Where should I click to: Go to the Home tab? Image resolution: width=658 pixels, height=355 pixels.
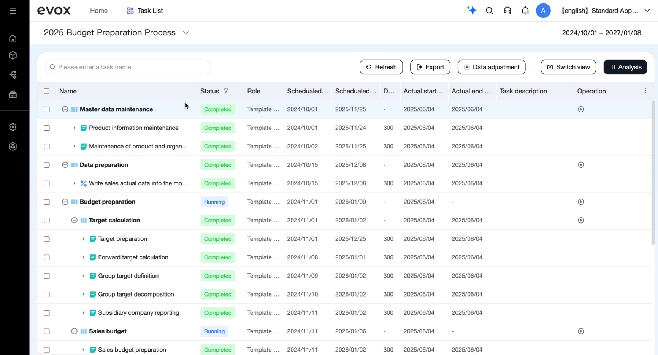pos(99,11)
